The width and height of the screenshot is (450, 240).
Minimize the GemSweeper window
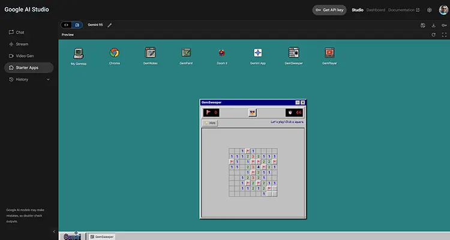298,102
